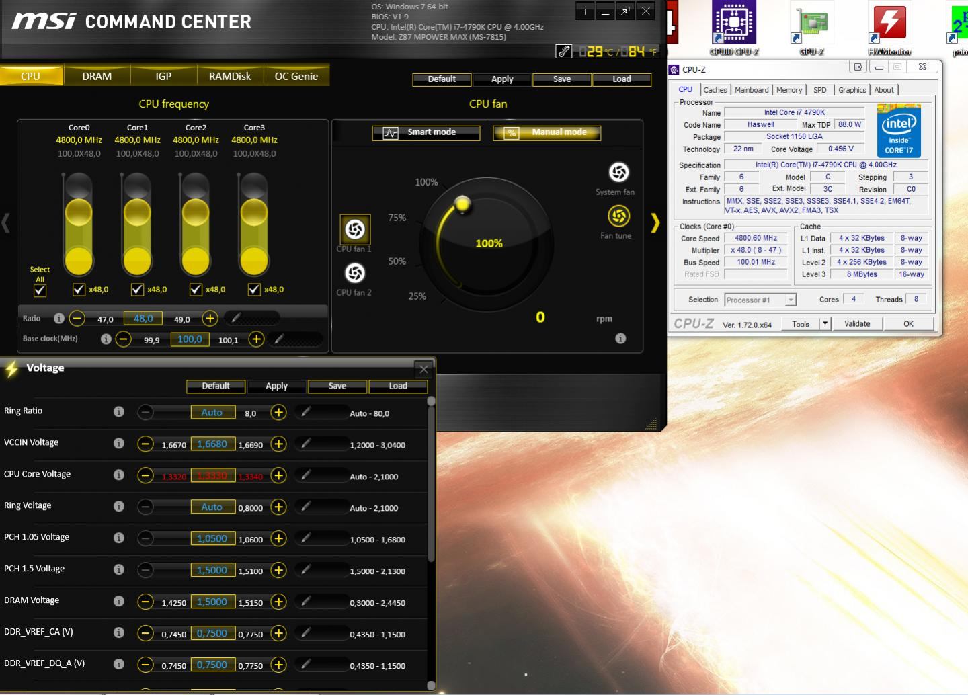968x695 pixels.
Task: Click the Ratio pencil edit icon
Action: click(237, 318)
